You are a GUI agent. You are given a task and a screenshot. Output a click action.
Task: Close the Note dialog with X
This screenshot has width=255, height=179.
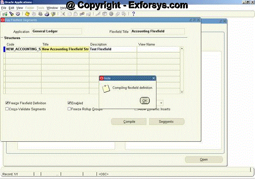154,78
